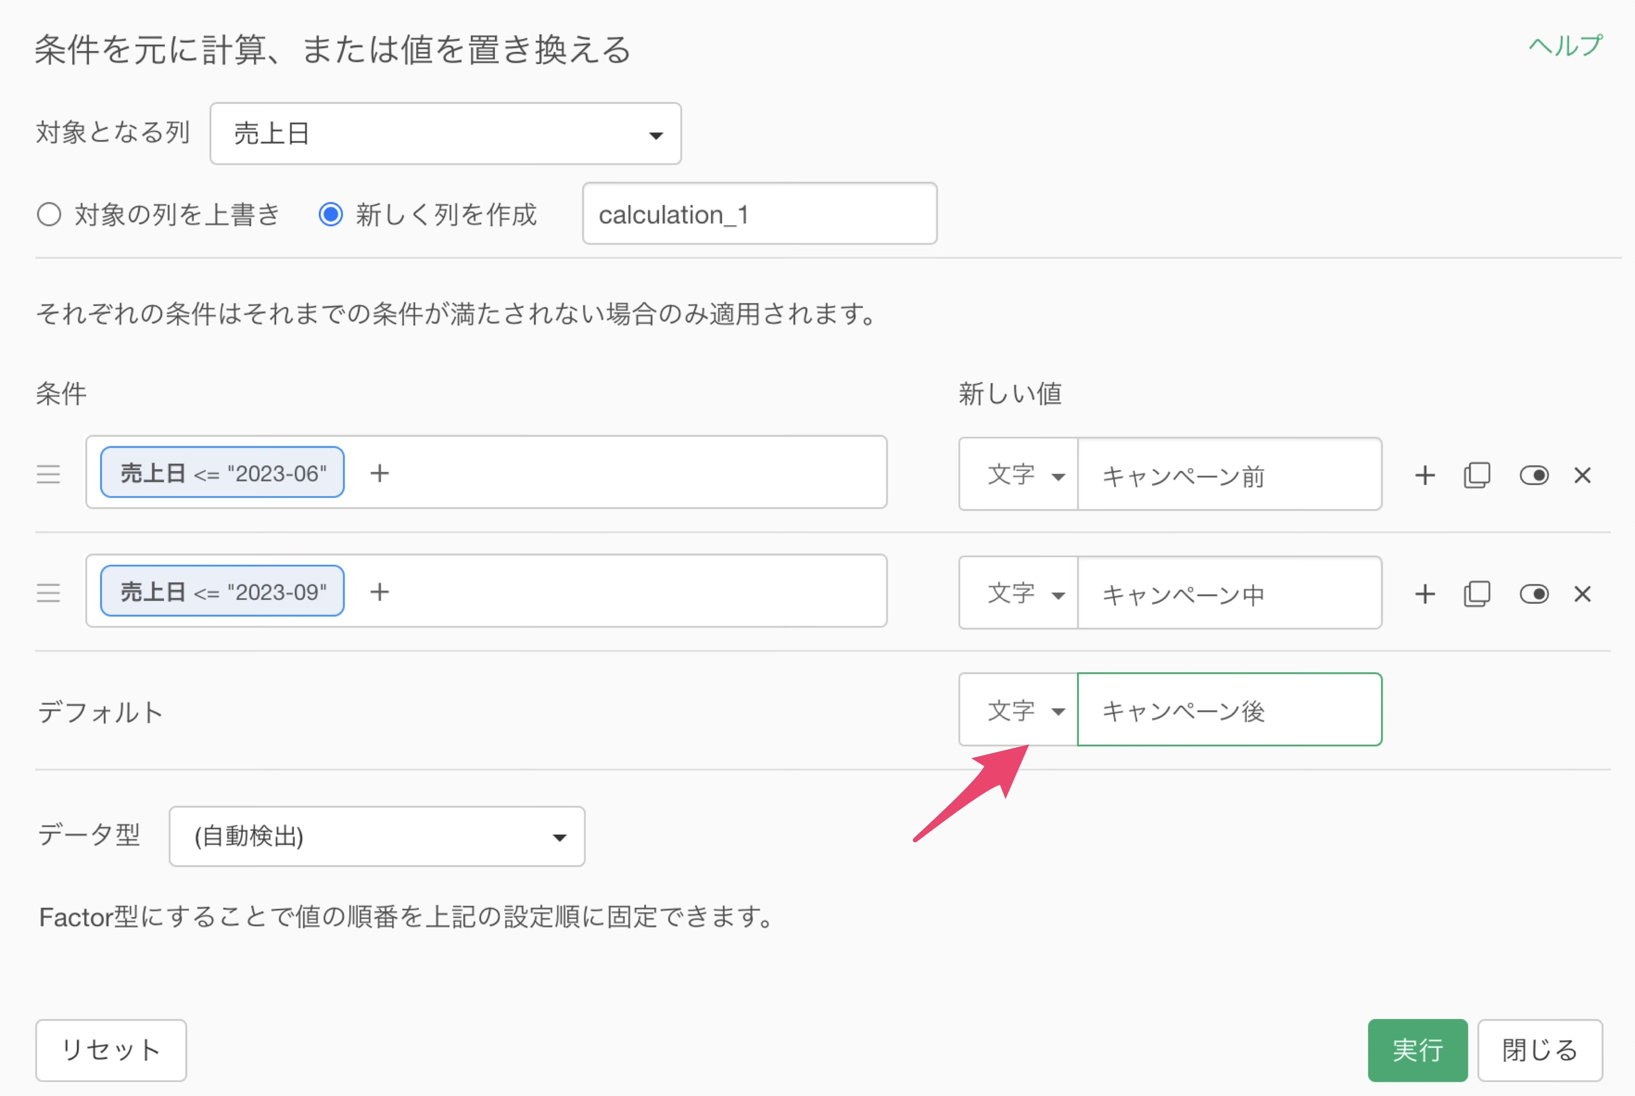
Task: Delete the キャンペーン中 condition row
Action: pos(1583,594)
